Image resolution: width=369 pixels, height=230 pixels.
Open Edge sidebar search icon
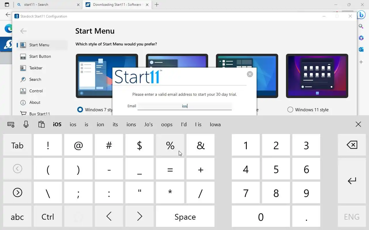point(361,26)
